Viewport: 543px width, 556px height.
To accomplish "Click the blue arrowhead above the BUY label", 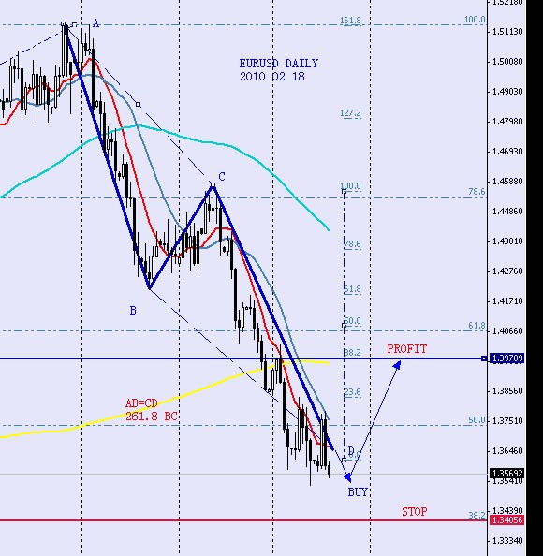I will 347,477.
